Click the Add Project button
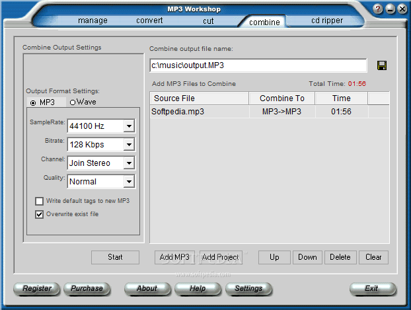 point(221,257)
